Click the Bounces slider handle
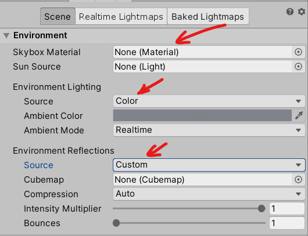This screenshot has height=236, width=308. 116,223
